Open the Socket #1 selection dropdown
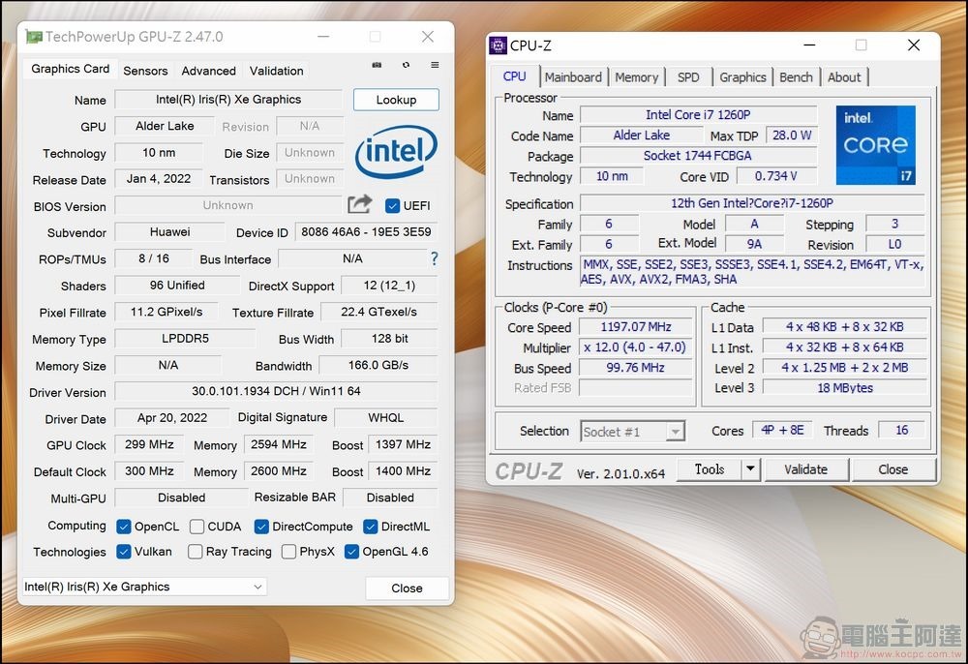This screenshot has height=664, width=968. tap(633, 432)
